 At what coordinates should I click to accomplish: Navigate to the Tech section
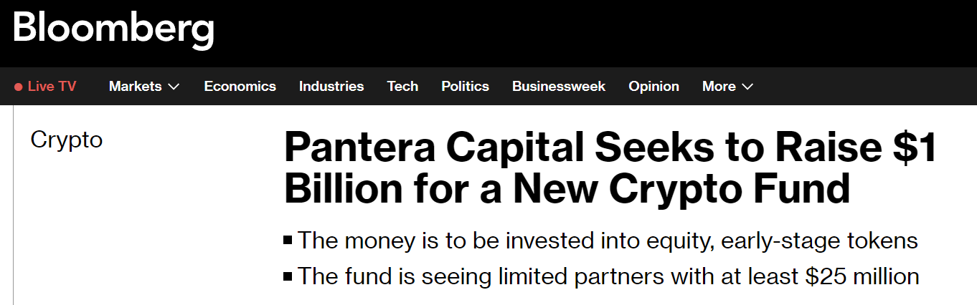pos(402,87)
